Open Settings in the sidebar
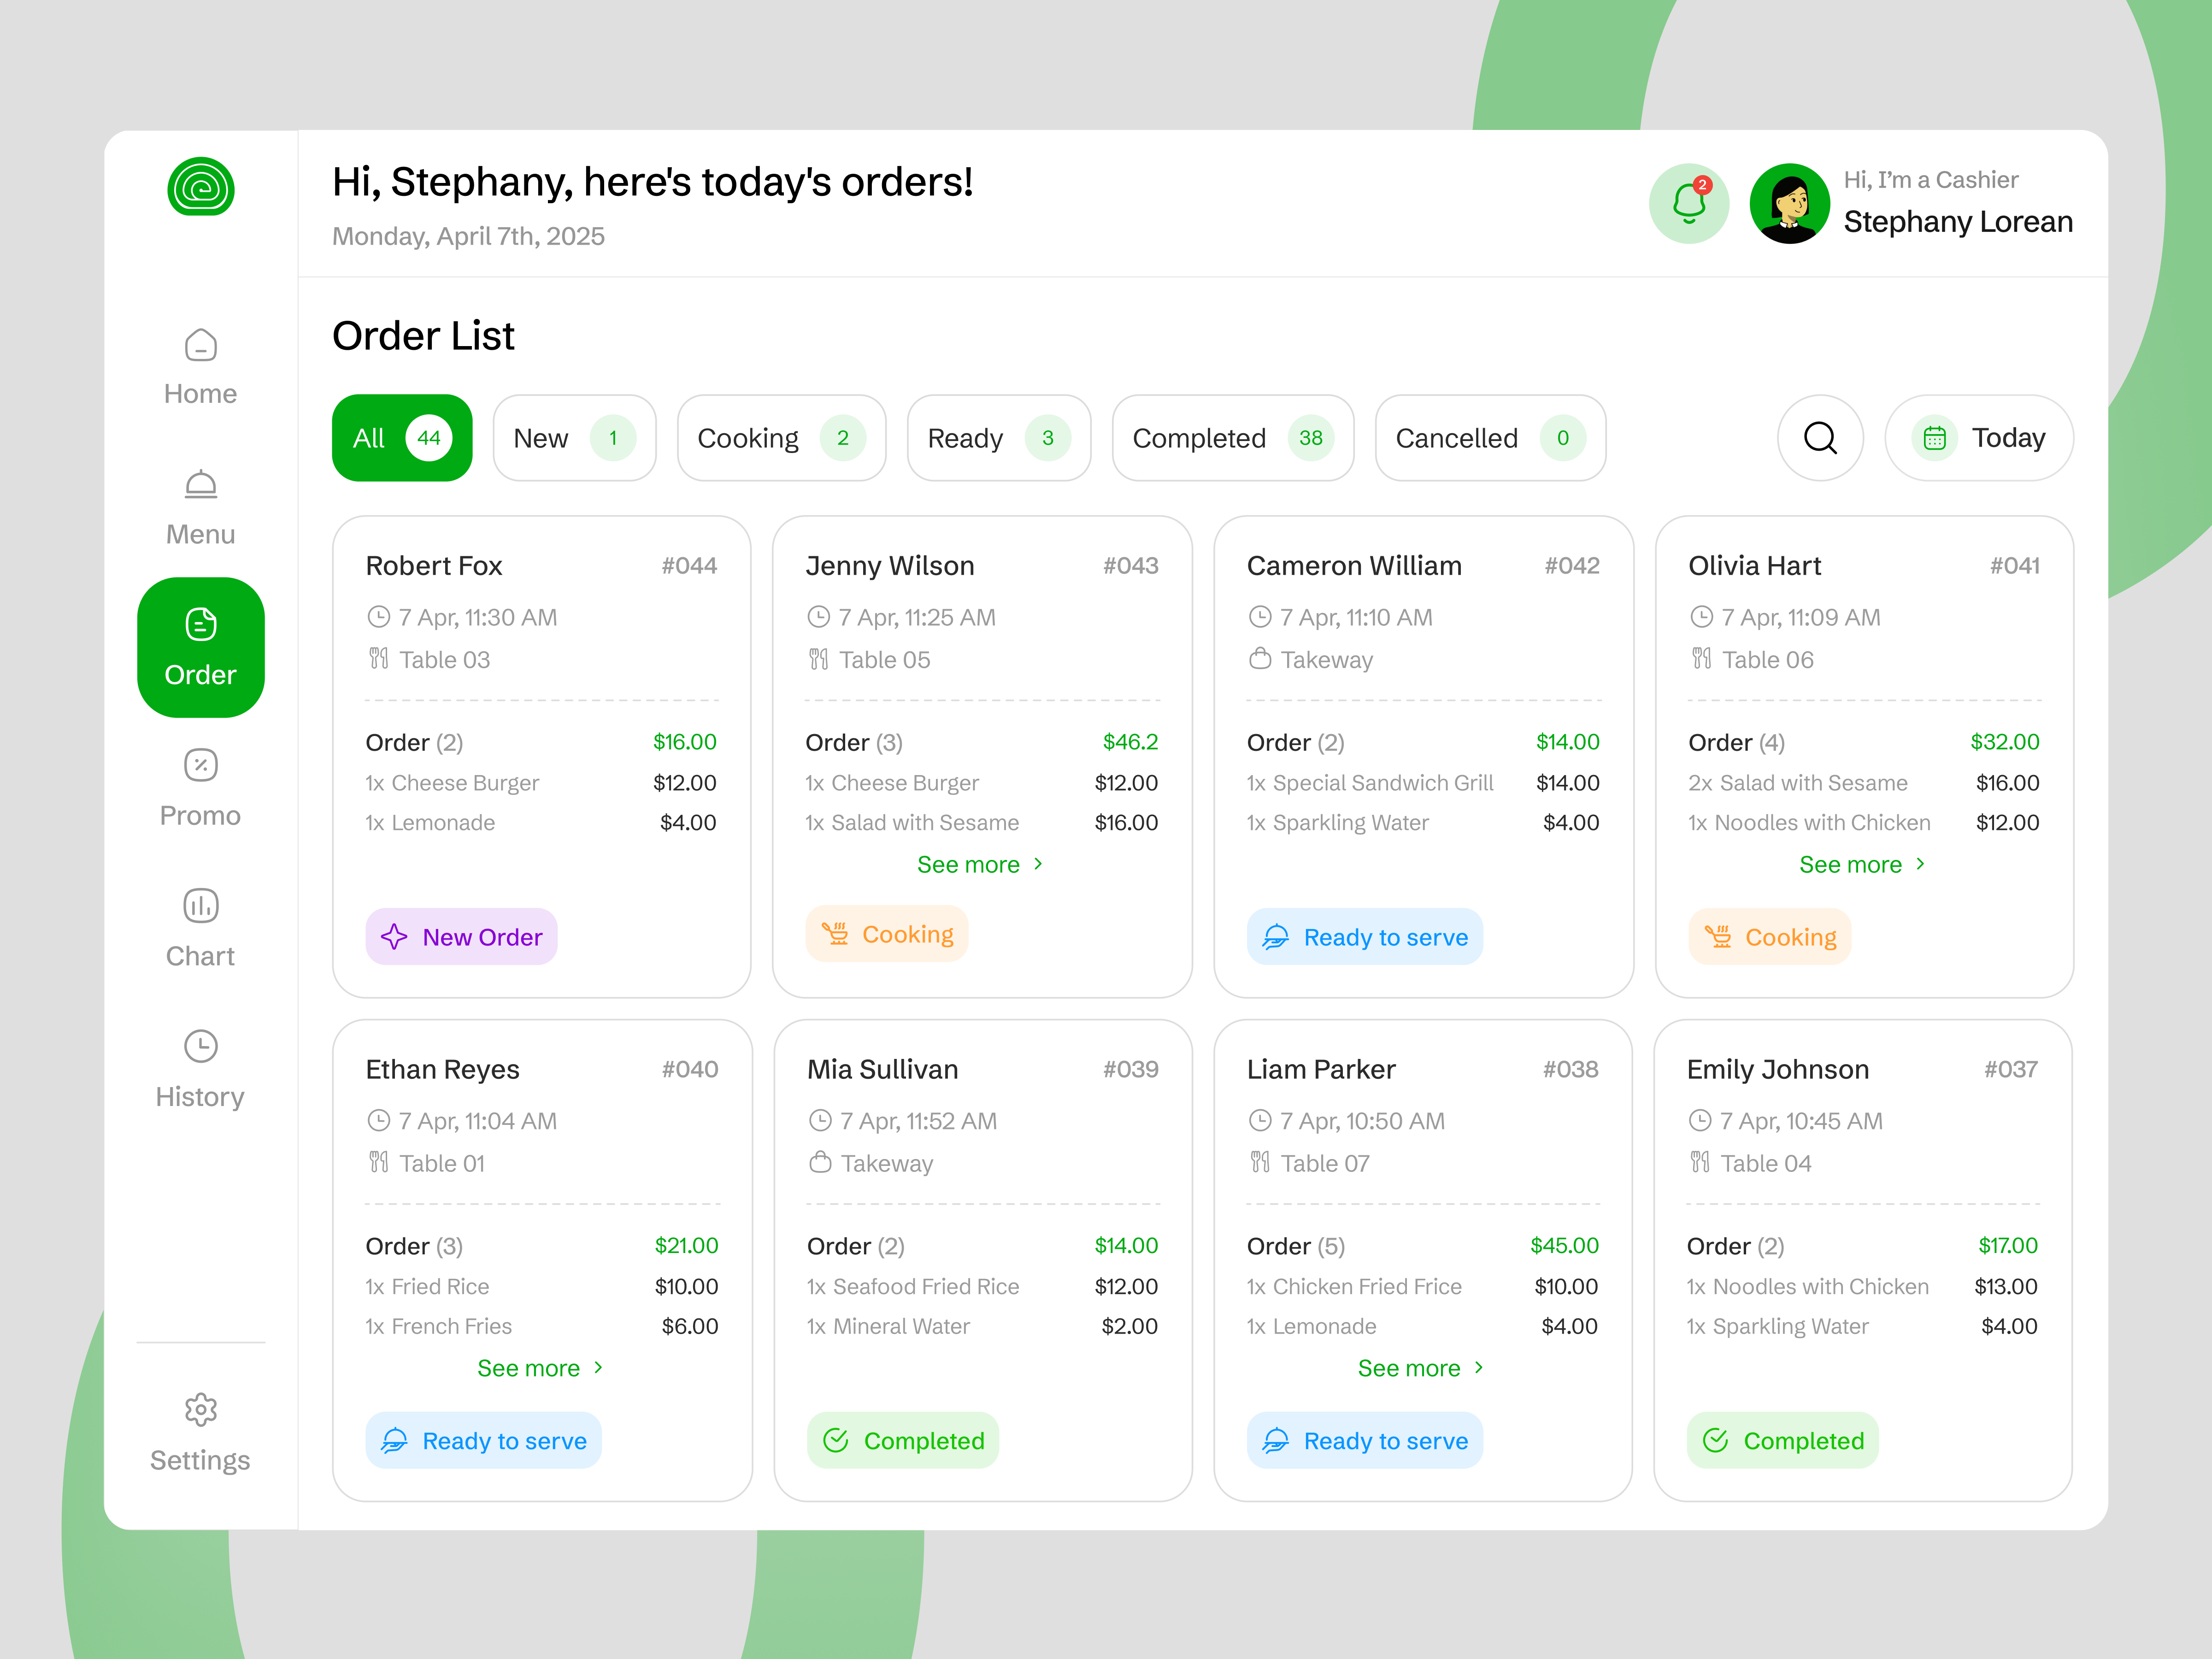The width and height of the screenshot is (2212, 1659). [x=201, y=1433]
